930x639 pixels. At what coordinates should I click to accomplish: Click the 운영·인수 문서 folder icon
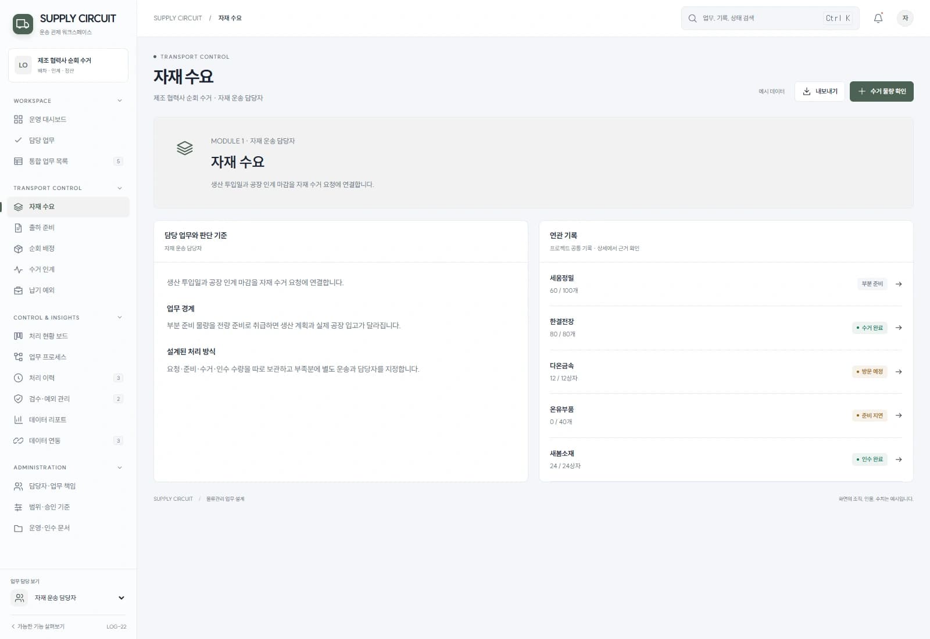(18, 528)
